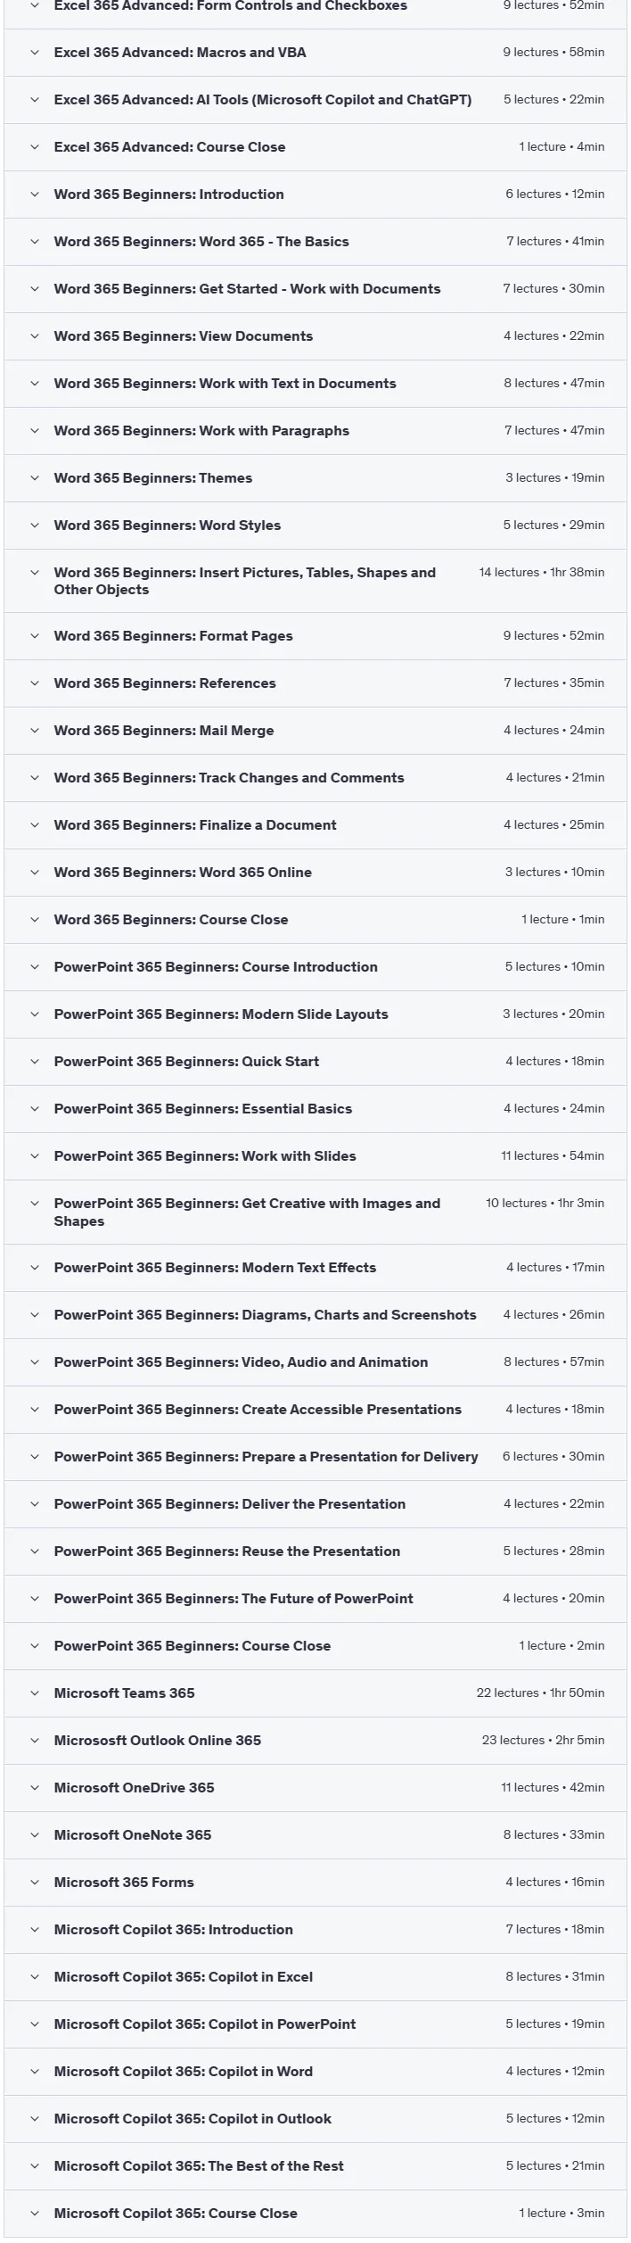Click the '23 lectures • 2hr 5min' text

tap(544, 1741)
